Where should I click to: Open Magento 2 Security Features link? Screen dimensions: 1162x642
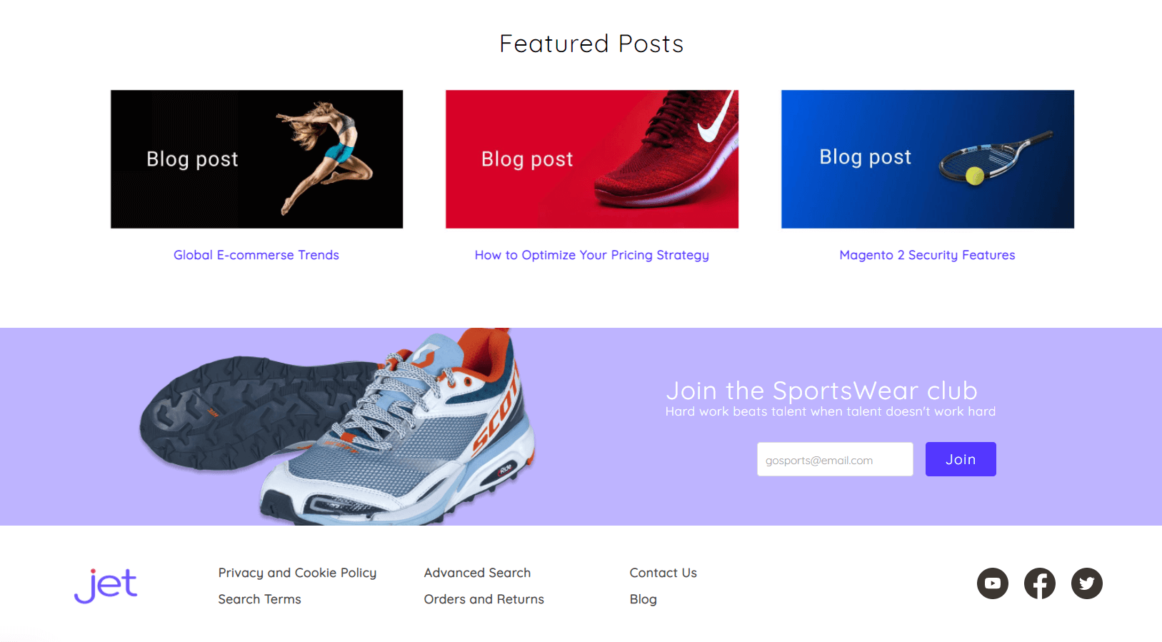click(x=927, y=255)
